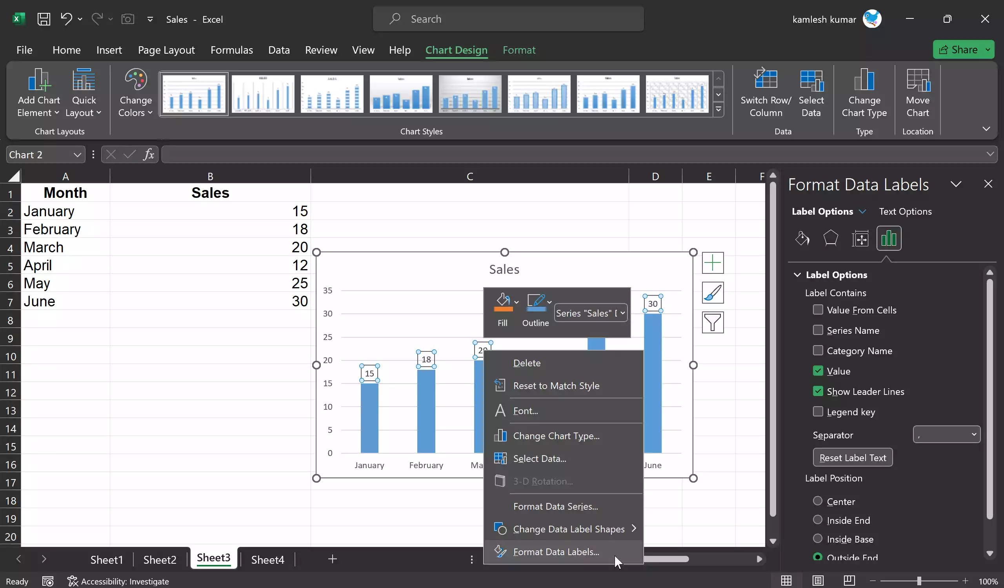The width and height of the screenshot is (1004, 588).
Task: Select the Fill & Line icon in Format Data Labels
Action: 802,238
